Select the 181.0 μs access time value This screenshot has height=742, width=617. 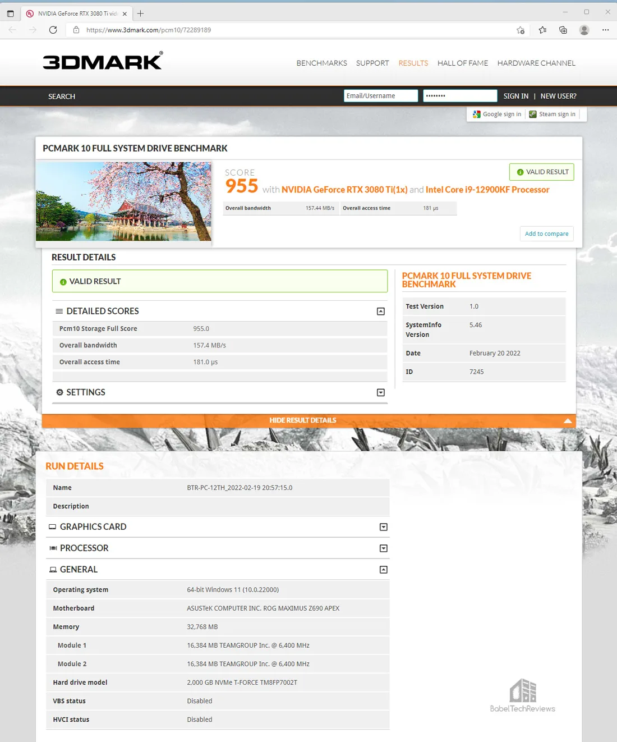click(x=206, y=363)
